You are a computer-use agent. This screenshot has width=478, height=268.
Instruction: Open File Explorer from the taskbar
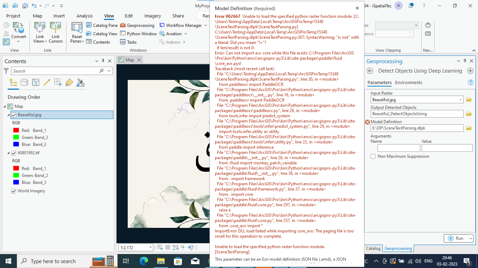(161, 261)
